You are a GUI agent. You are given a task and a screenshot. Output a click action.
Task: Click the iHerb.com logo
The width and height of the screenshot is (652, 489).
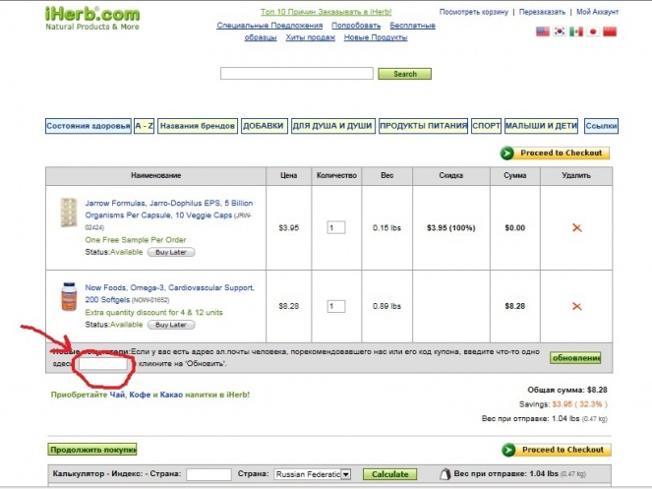click(x=91, y=19)
